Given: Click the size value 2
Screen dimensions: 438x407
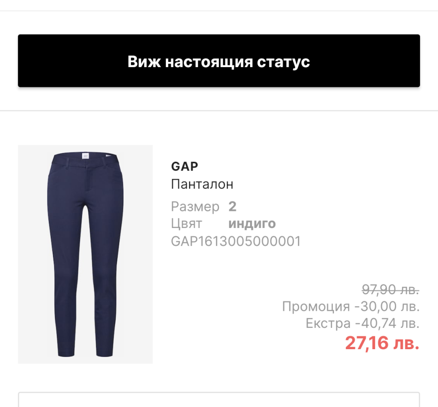Looking at the screenshot, I should [x=232, y=207].
